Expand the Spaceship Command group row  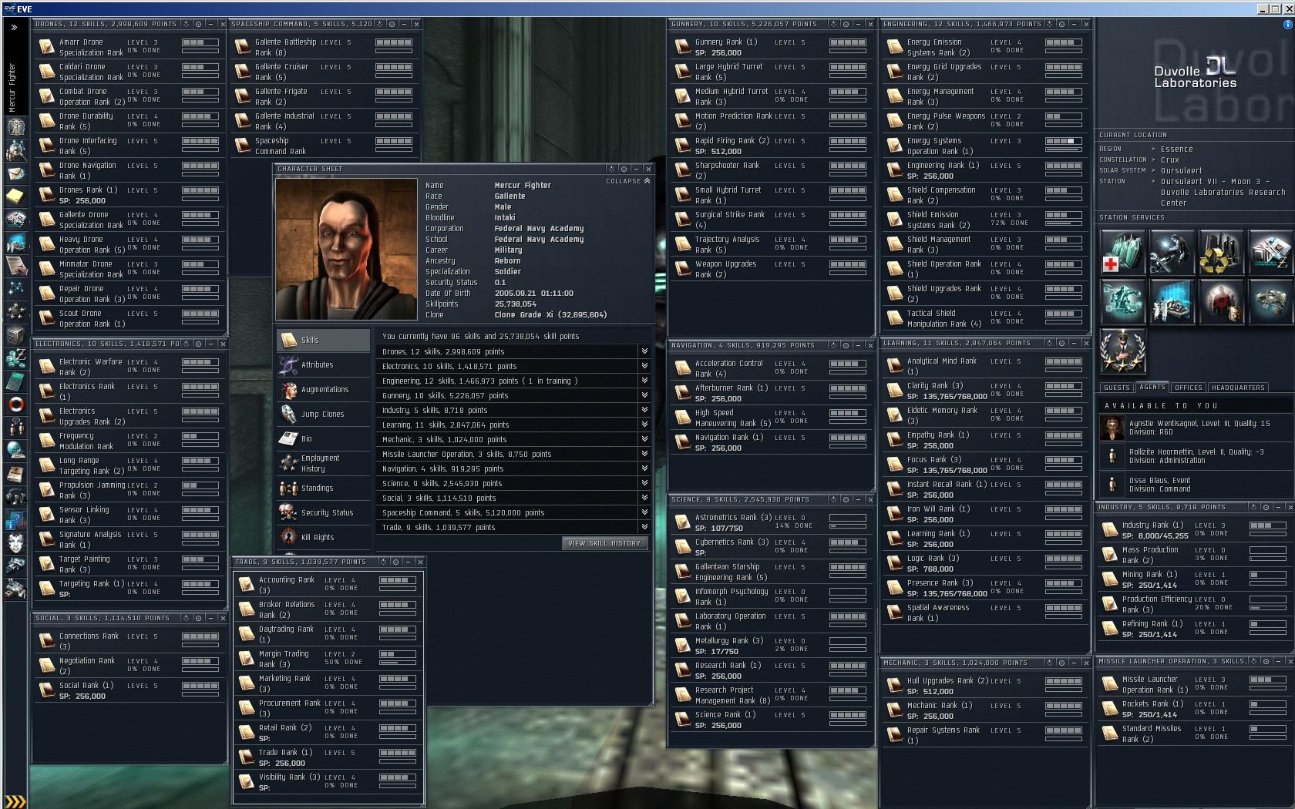[644, 512]
